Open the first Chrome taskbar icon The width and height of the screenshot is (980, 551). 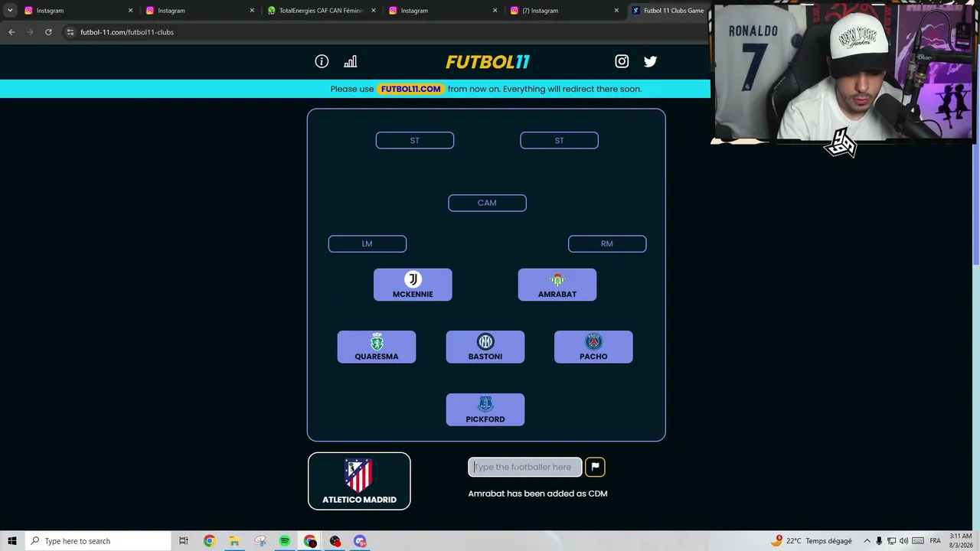(209, 541)
